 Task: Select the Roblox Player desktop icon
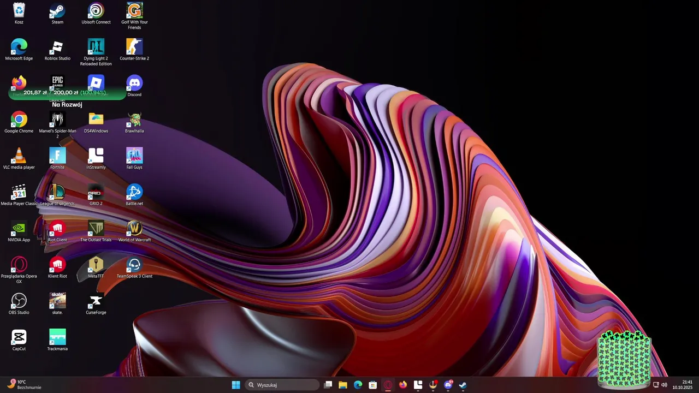coord(96,83)
